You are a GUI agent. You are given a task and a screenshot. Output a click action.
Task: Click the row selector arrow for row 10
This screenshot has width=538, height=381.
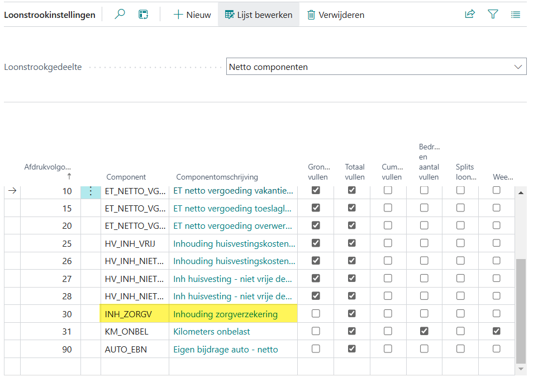coord(12,191)
